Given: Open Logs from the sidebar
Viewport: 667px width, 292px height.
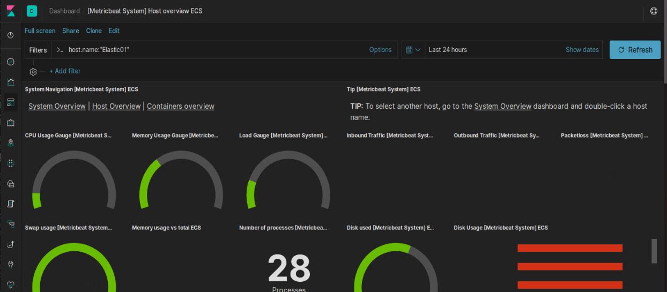Looking at the screenshot, I should [11, 204].
